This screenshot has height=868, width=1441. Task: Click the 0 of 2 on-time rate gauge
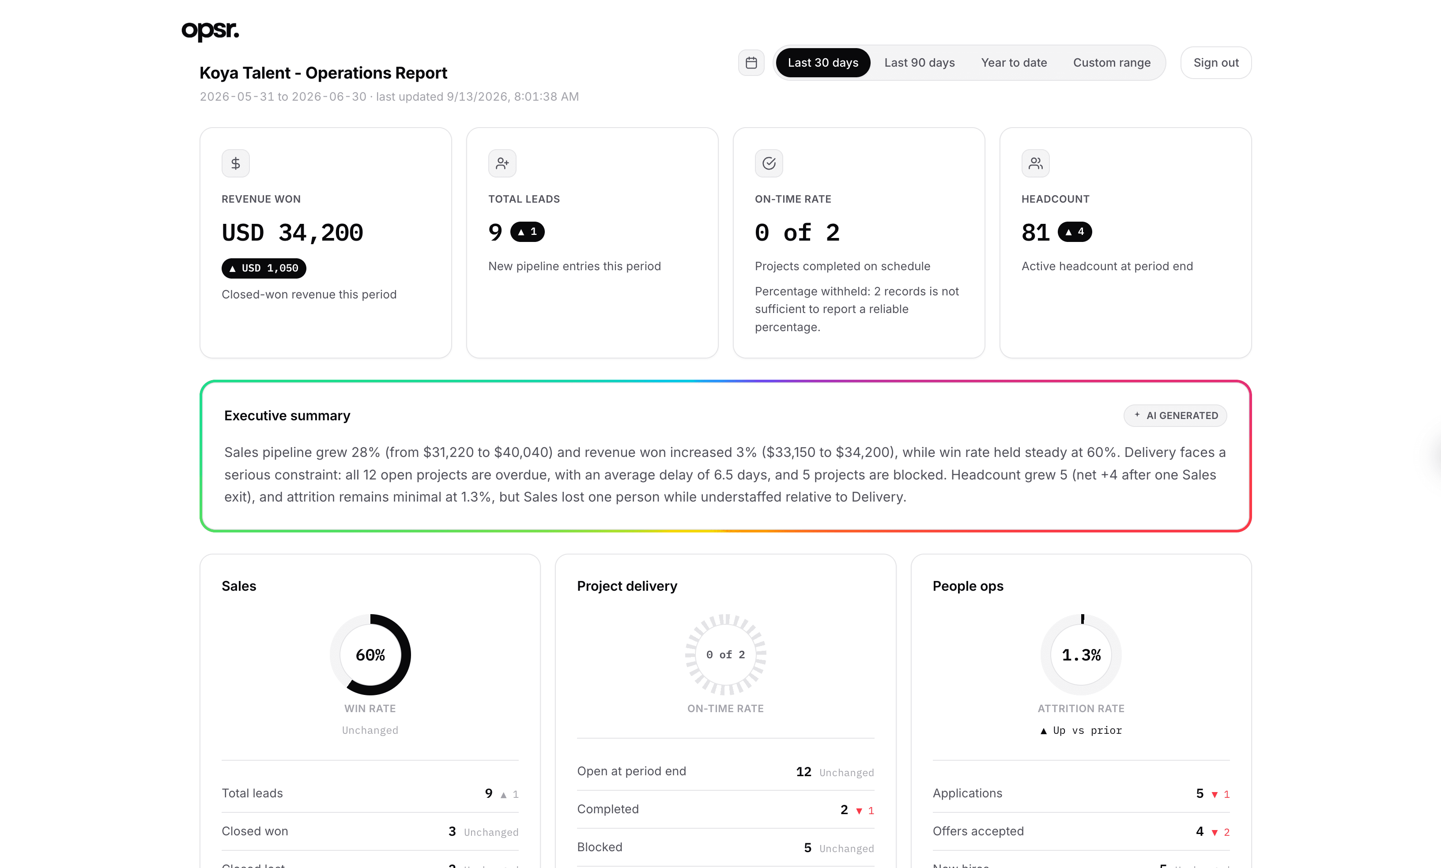[x=725, y=654]
